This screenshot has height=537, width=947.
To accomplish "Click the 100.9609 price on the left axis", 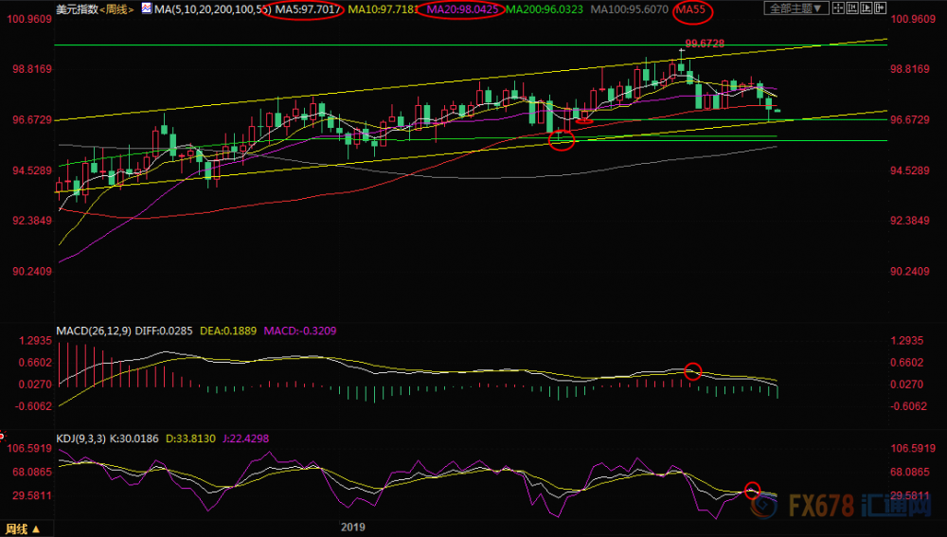I will click(x=29, y=19).
